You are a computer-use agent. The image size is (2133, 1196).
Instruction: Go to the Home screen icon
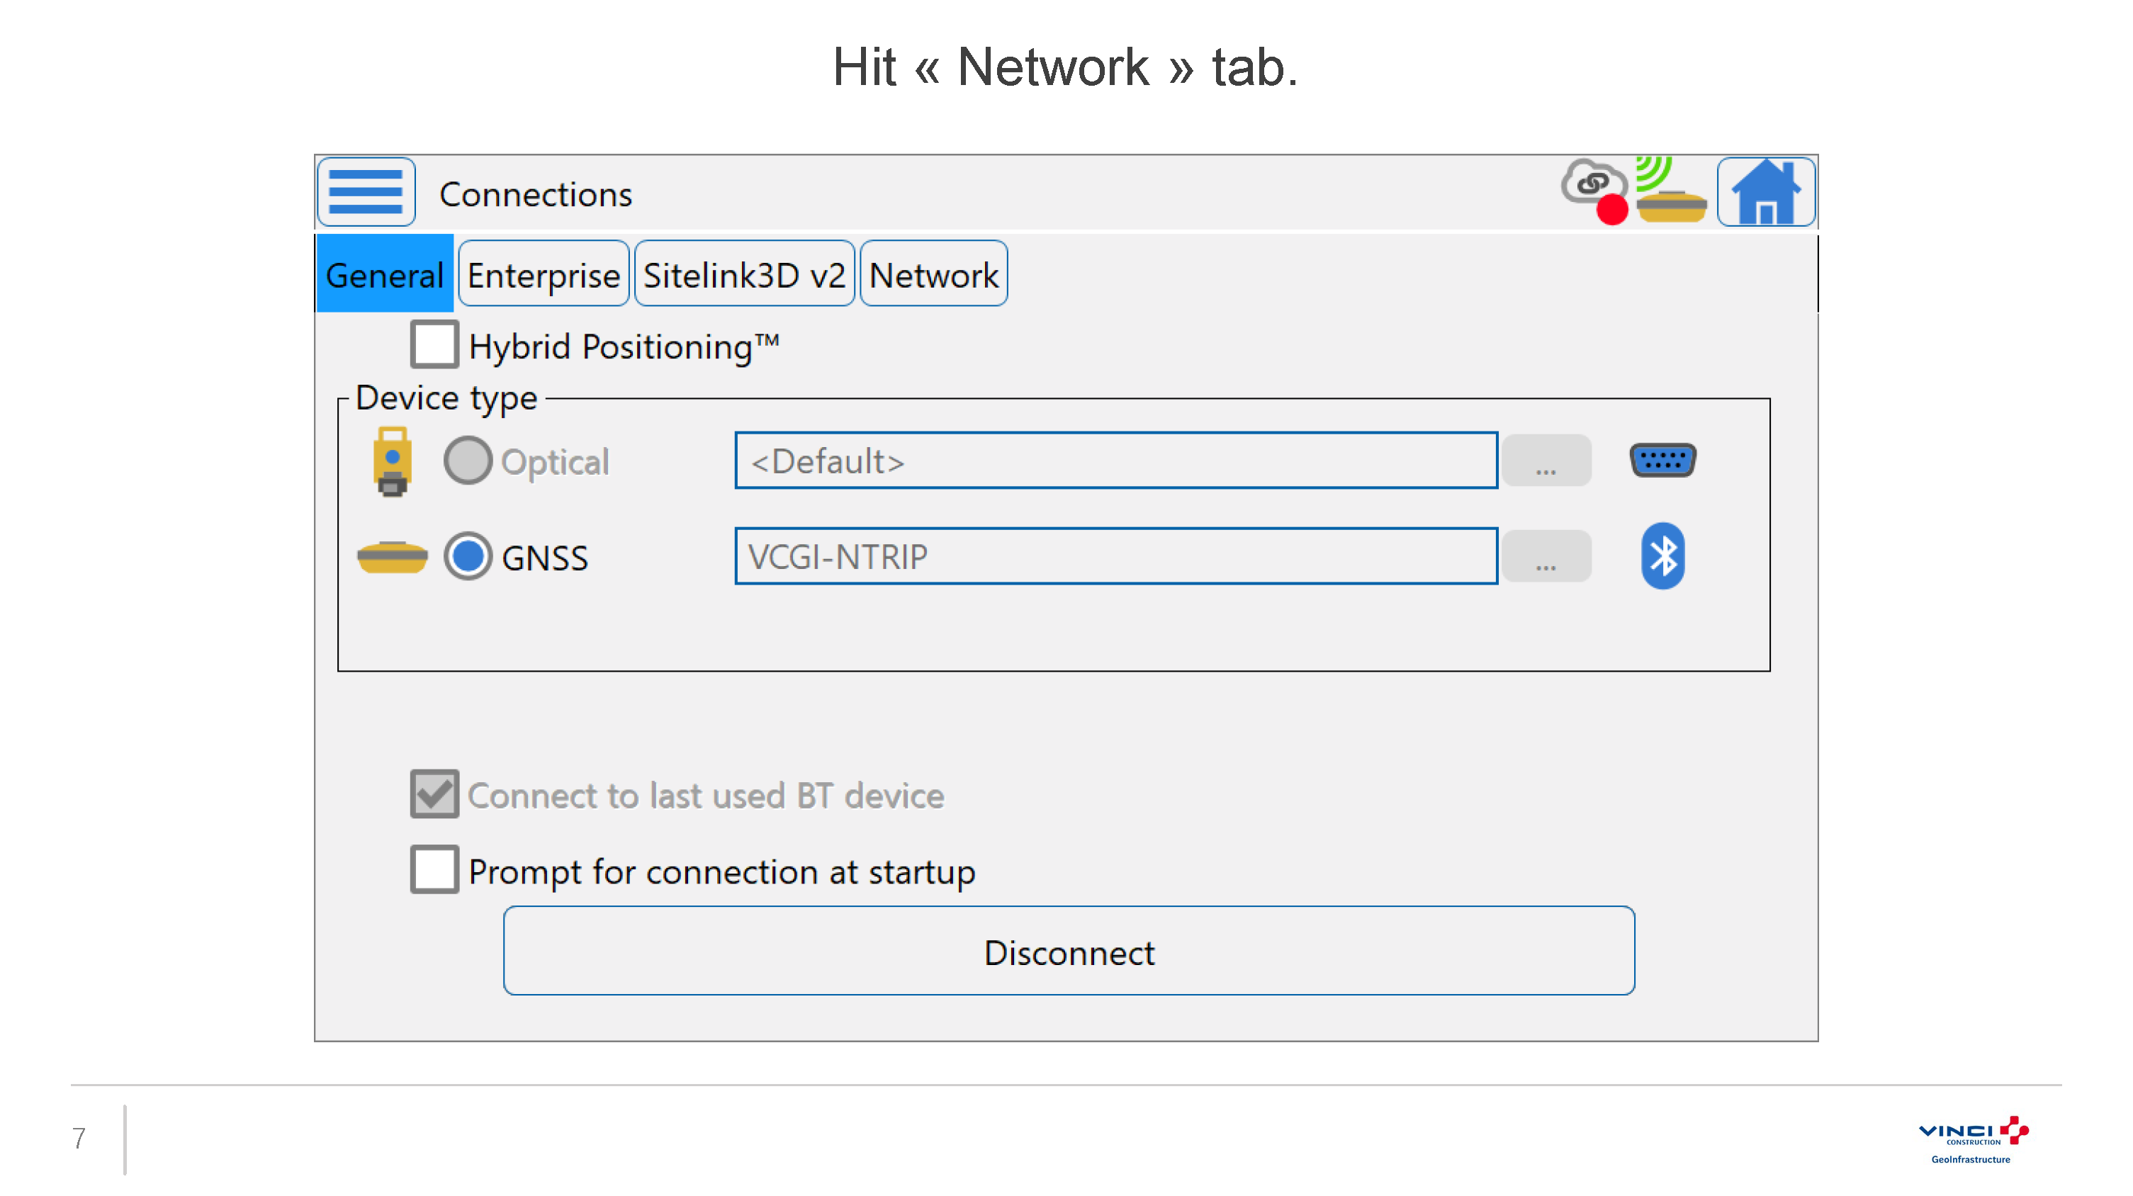1765,192
